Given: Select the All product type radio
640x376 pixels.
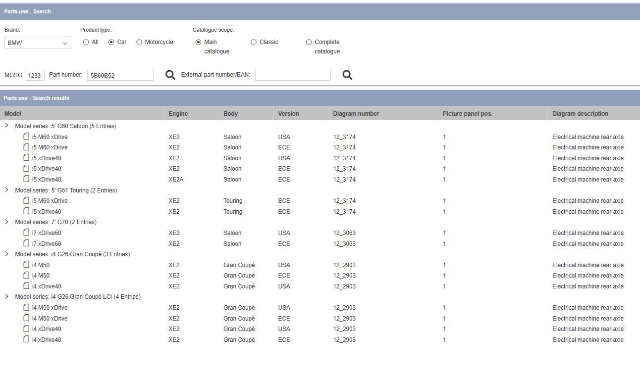Looking at the screenshot, I should click(x=86, y=42).
